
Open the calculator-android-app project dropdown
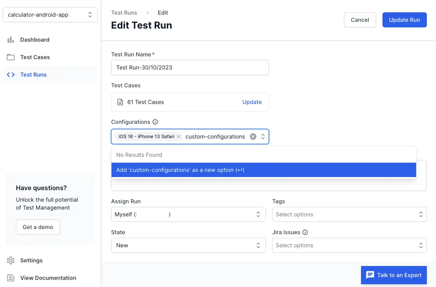pos(50,15)
